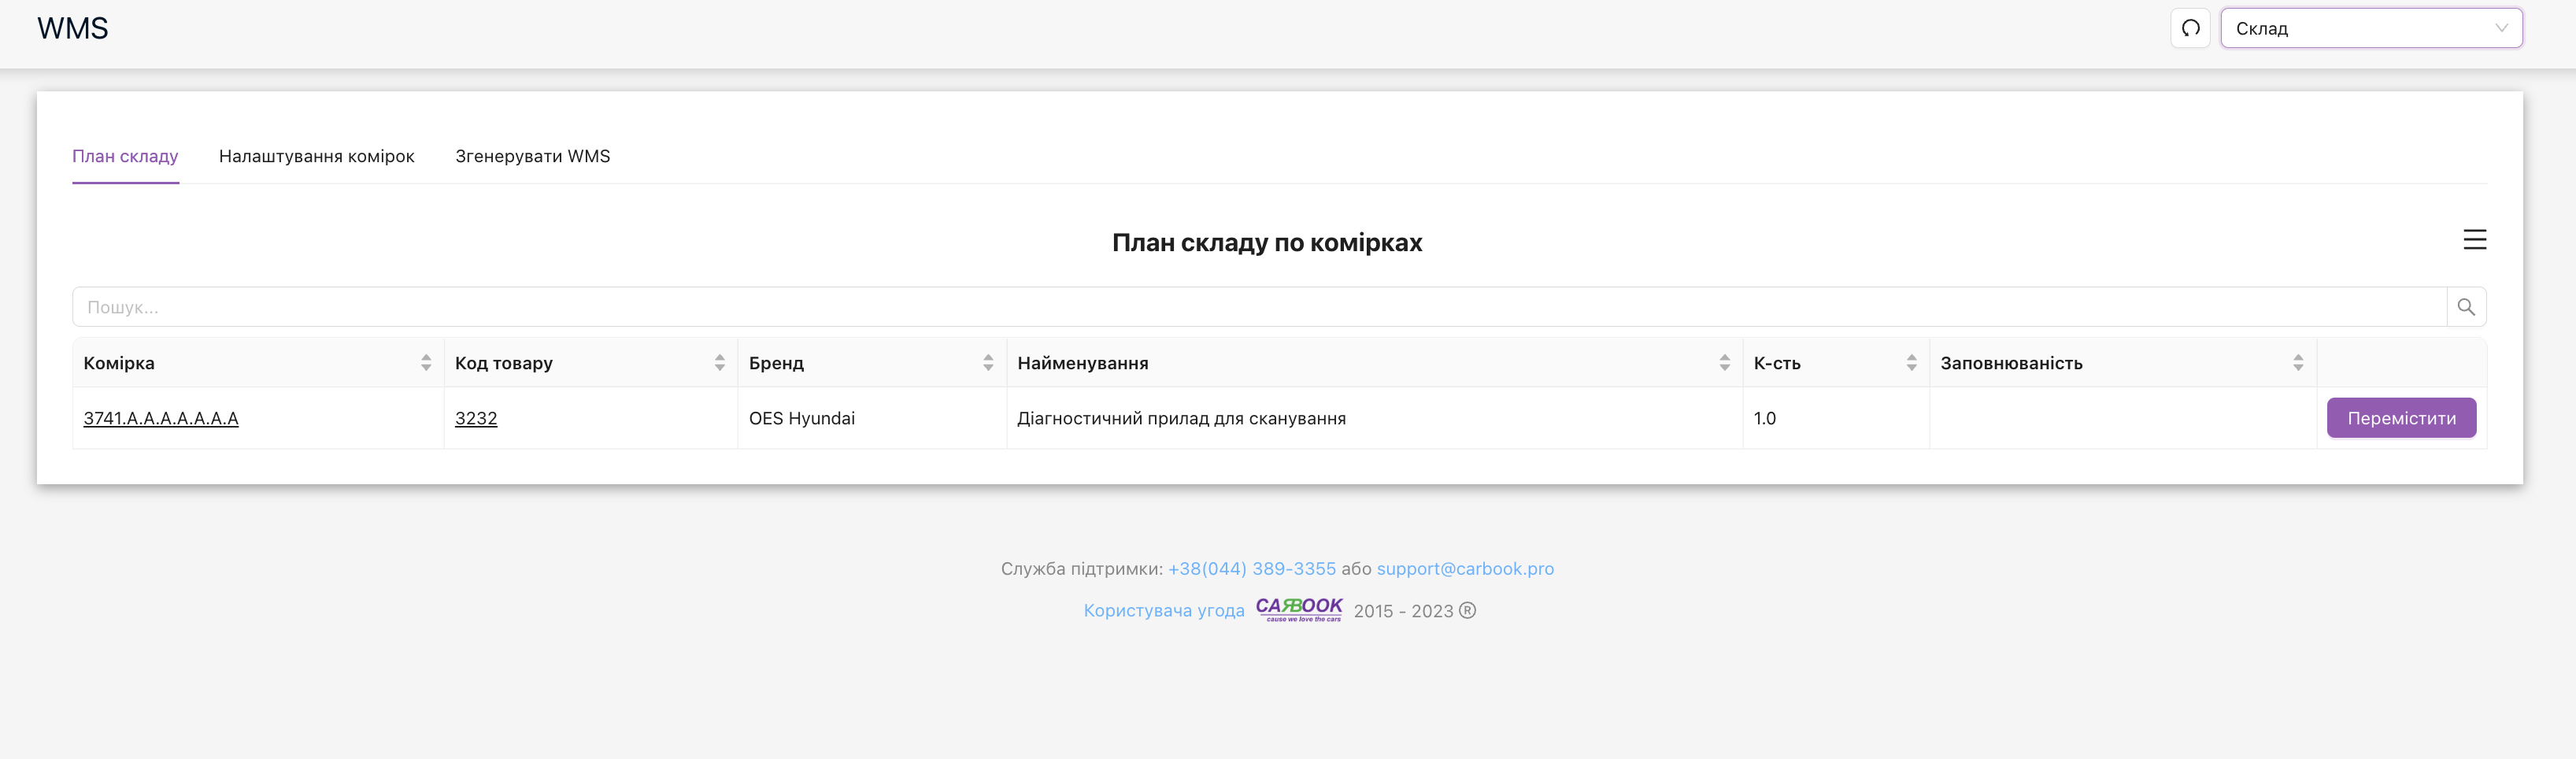The width and height of the screenshot is (2576, 759).
Task: Click the refresh icon beside Склад
Action: (x=2190, y=28)
